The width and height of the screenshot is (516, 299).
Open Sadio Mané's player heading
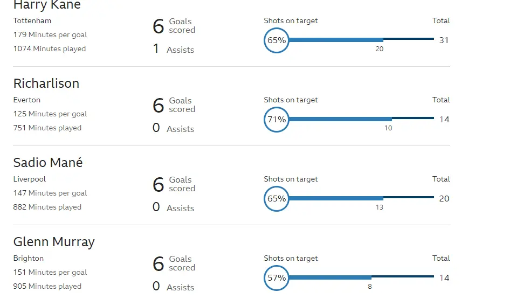point(48,163)
